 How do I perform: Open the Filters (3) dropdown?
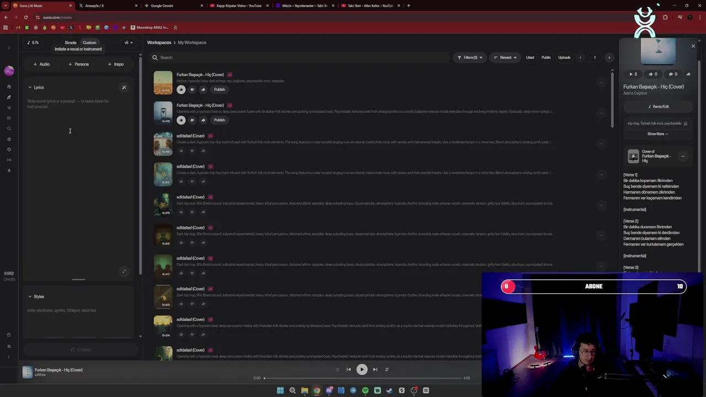pos(470,57)
